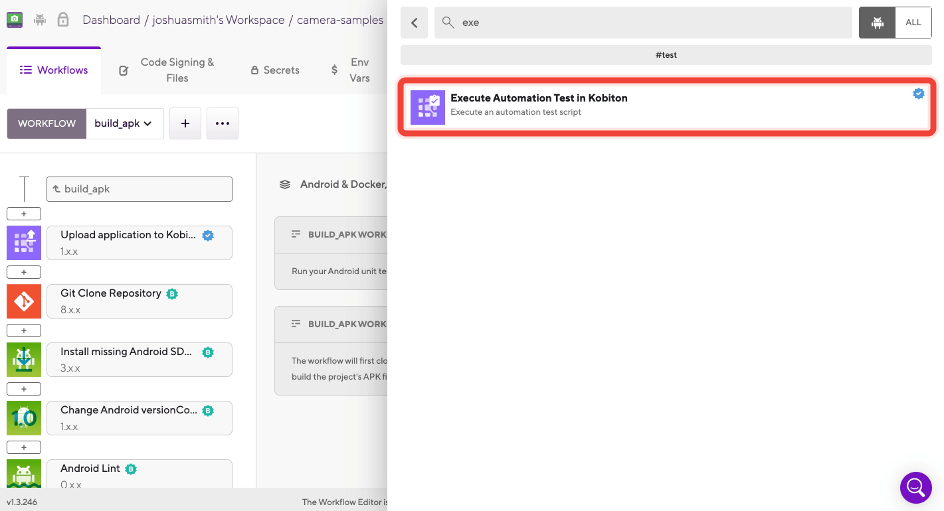Image resolution: width=944 pixels, height=511 pixels.
Task: Add step above Change Android versionCode
Action: (24, 389)
